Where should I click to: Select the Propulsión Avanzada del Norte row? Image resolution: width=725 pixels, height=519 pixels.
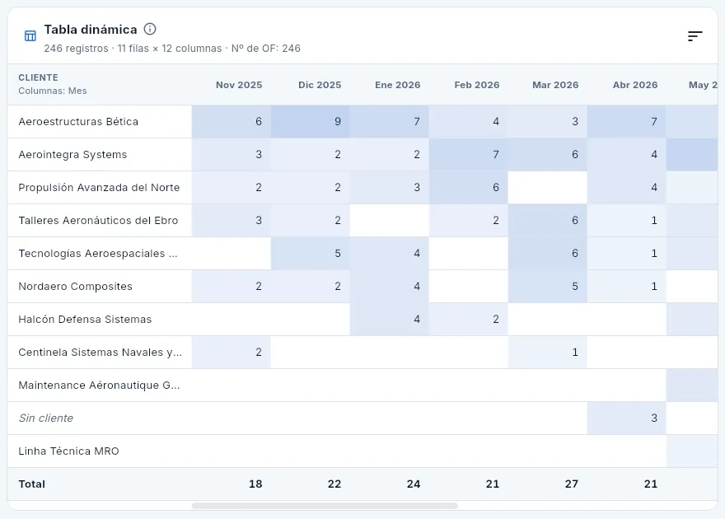tap(99, 187)
